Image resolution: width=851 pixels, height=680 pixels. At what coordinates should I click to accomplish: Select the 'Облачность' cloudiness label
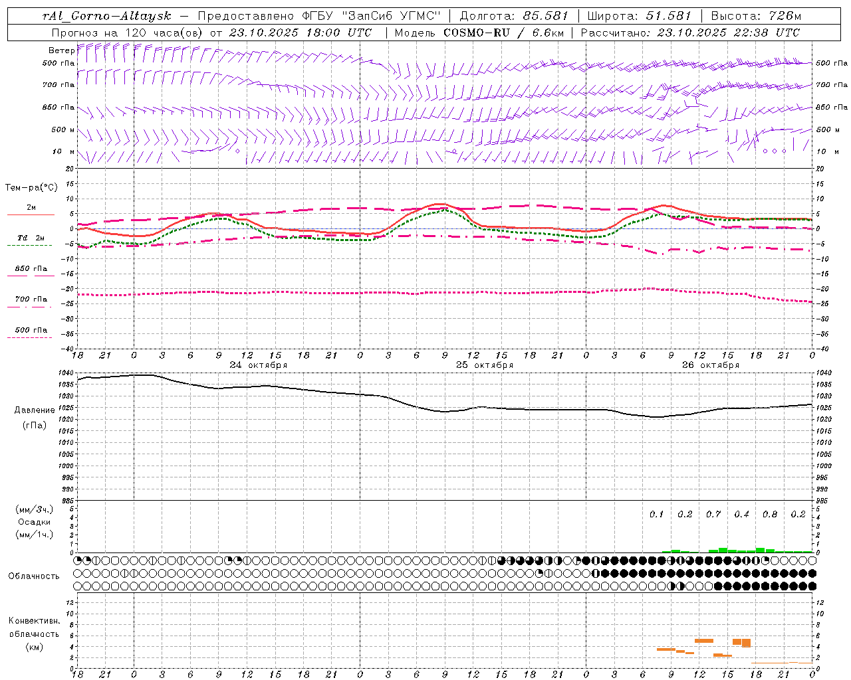[x=34, y=576]
